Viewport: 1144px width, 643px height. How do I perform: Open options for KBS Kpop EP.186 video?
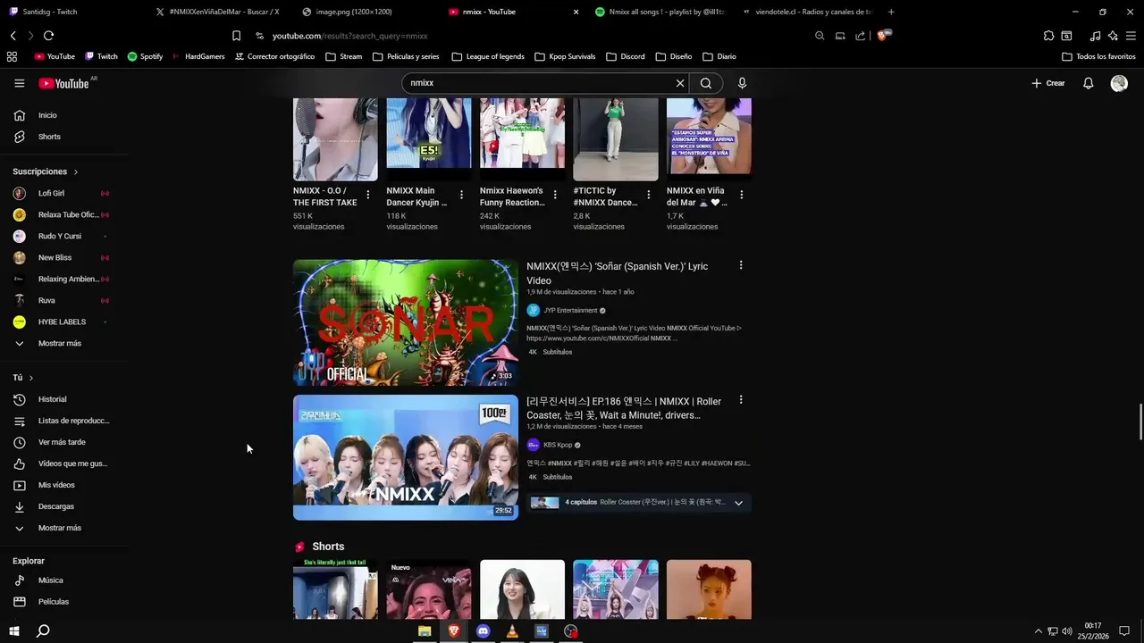click(740, 400)
